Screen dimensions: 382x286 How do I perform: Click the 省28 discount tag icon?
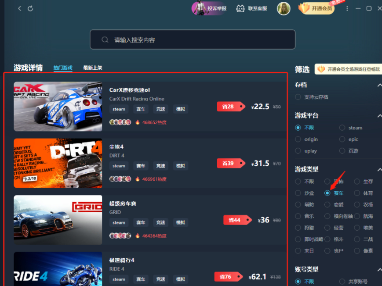pos(231,107)
